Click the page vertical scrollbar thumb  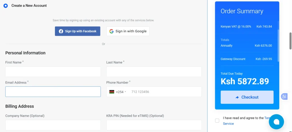click(x=290, y=41)
